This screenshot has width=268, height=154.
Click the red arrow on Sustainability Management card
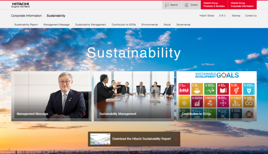(167, 114)
